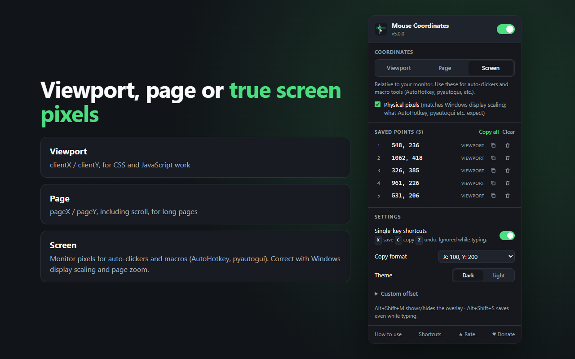Click the coordinates text 326, 385
Screen dimensions: 575x359
click(405, 171)
